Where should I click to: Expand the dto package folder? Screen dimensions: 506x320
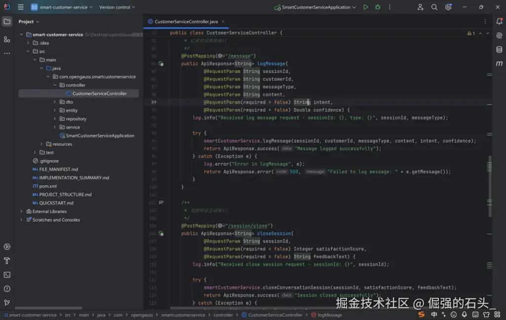click(55, 102)
